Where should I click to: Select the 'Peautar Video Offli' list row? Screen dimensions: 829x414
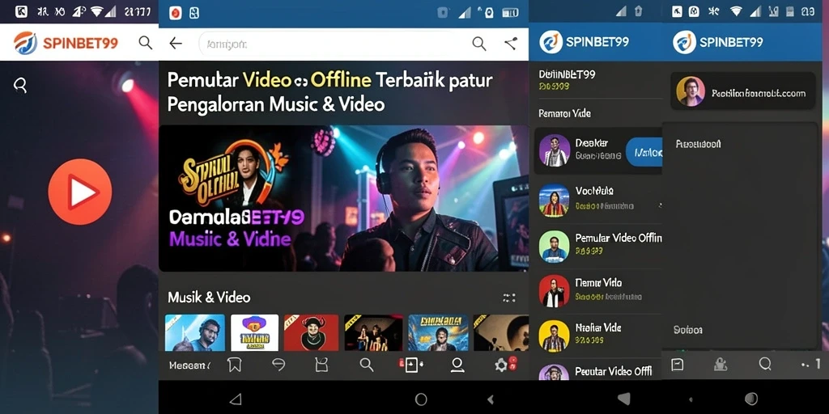(x=597, y=371)
